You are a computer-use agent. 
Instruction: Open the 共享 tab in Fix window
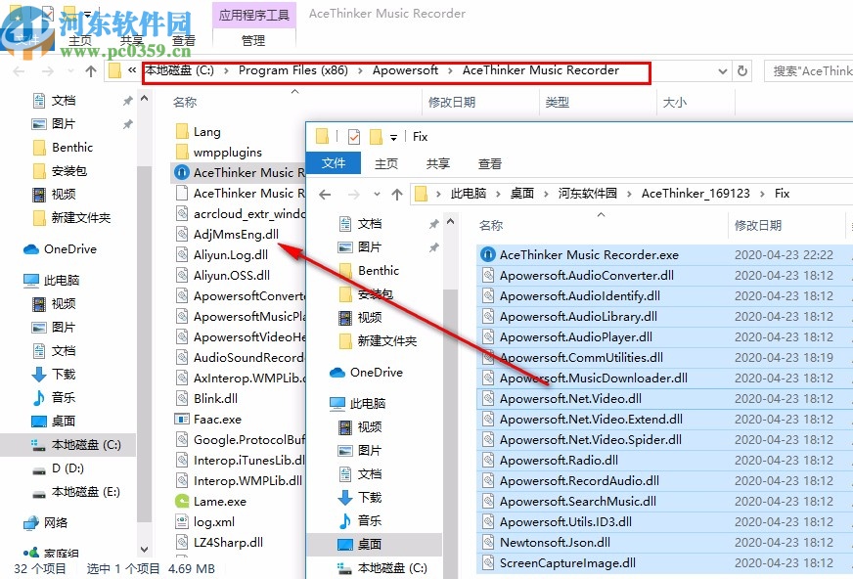(438, 163)
